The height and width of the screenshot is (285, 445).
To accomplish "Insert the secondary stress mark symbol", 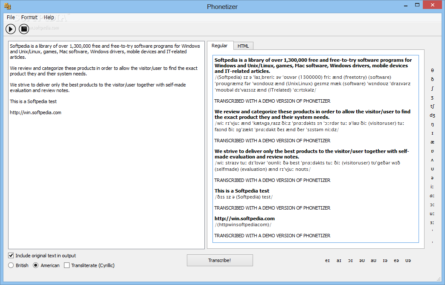I will click(x=432, y=242).
